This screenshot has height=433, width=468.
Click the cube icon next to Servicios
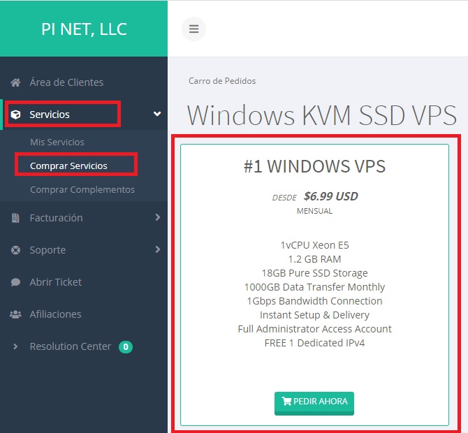tap(15, 115)
